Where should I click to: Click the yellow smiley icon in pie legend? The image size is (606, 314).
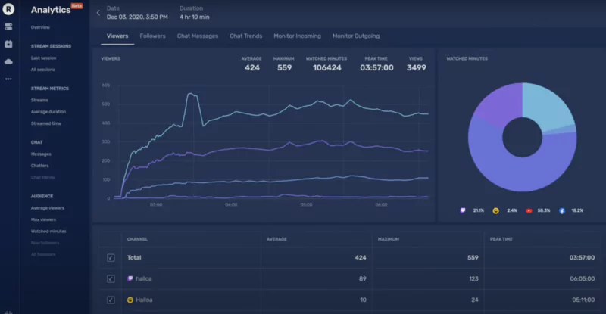[x=496, y=210]
